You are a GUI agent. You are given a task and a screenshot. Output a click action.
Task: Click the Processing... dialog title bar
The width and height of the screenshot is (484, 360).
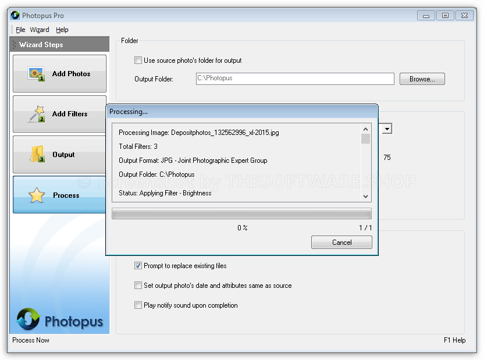tap(242, 111)
